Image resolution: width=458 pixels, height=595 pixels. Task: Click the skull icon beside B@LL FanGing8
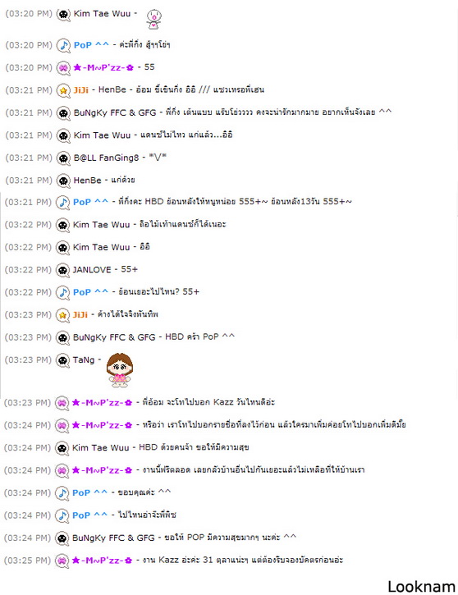(x=63, y=158)
